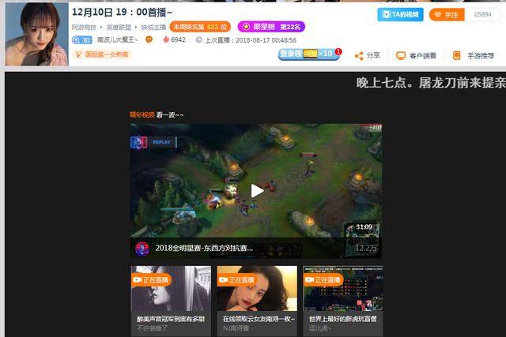Click the REPLAY badge on the video
This screenshot has width=506, height=337.
tap(161, 142)
